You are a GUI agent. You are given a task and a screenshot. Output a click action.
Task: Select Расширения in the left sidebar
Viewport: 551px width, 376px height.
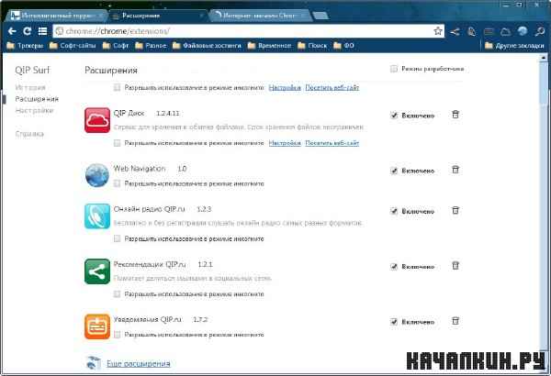[x=37, y=99]
